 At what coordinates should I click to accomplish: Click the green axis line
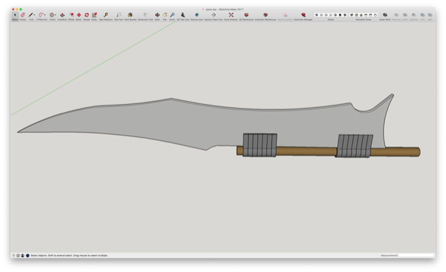pyautogui.click(x=94, y=68)
